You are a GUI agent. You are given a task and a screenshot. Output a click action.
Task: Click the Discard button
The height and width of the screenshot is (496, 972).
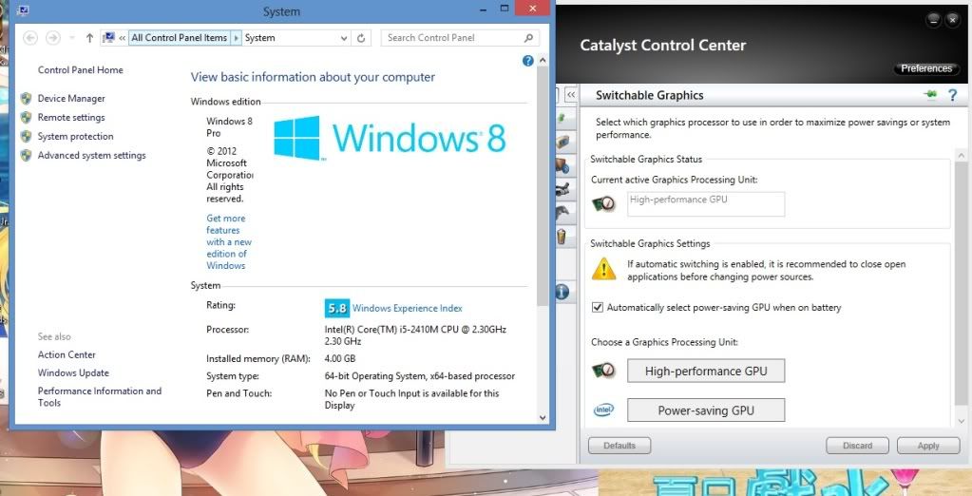point(857,446)
